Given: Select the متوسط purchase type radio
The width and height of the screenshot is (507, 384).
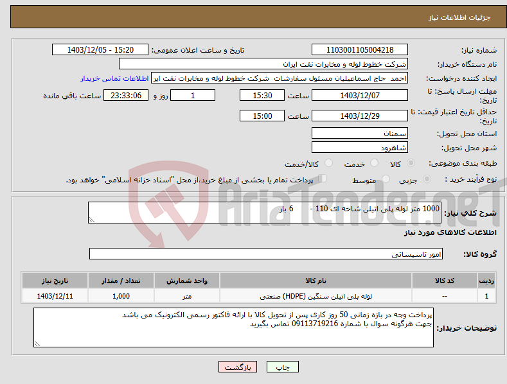Looking at the screenshot, I should coord(386,179).
